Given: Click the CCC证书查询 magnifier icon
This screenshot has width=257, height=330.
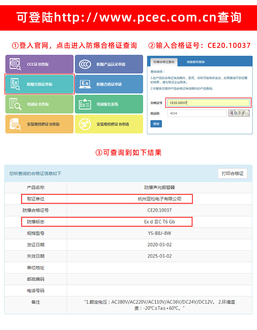Looking at the screenshot, I should (x=16, y=64).
